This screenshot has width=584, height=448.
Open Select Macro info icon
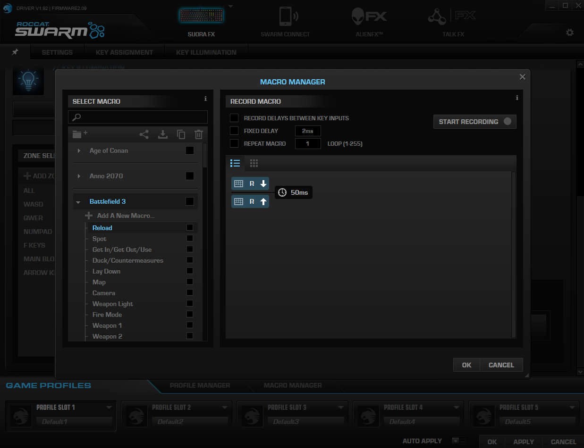[x=205, y=99]
